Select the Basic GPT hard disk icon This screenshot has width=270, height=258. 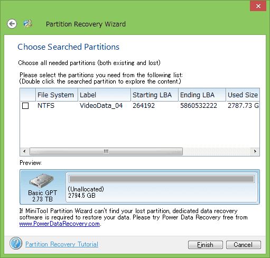coord(42,181)
